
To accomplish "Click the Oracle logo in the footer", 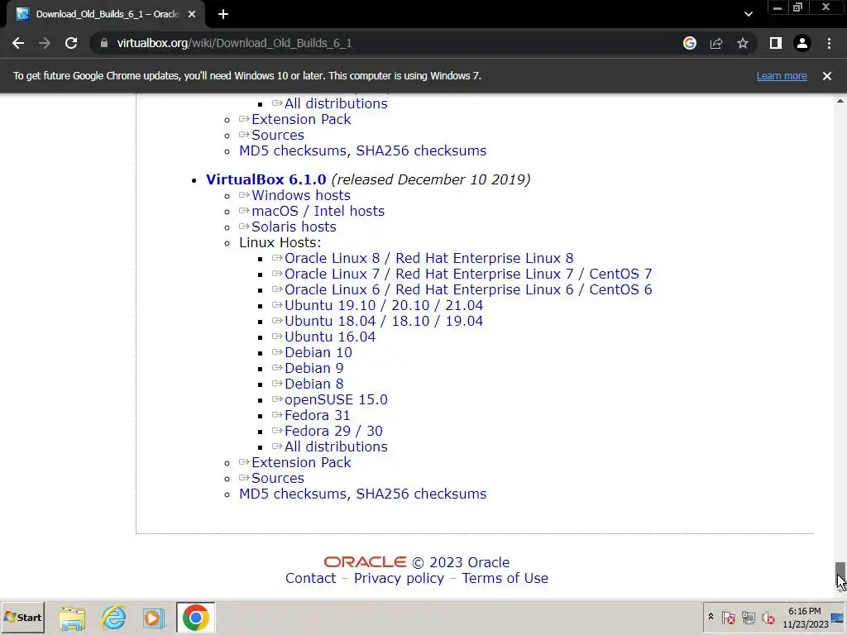I will pyautogui.click(x=365, y=562).
